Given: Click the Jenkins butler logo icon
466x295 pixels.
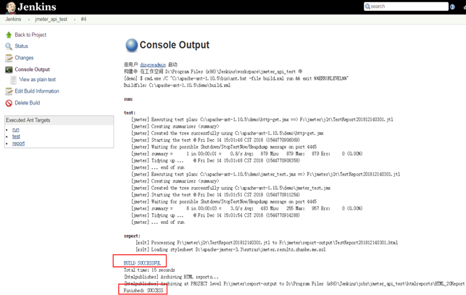Looking at the screenshot, I should point(11,7).
